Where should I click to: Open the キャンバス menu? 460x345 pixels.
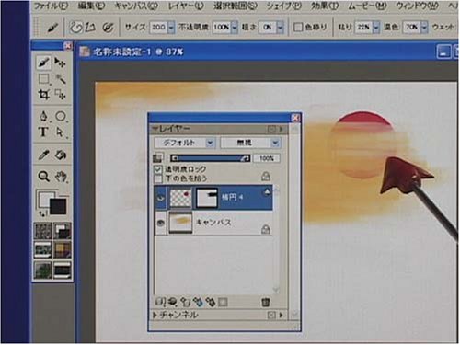point(136,6)
